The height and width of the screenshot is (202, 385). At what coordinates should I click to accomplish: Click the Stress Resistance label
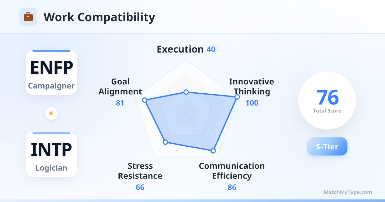tap(140, 171)
